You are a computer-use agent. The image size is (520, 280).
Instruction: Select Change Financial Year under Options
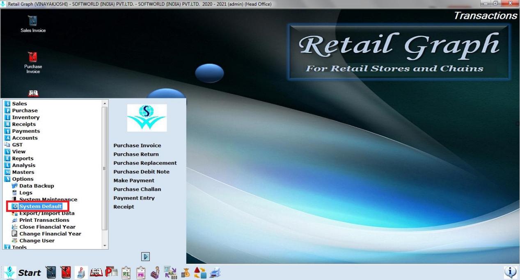click(50, 234)
